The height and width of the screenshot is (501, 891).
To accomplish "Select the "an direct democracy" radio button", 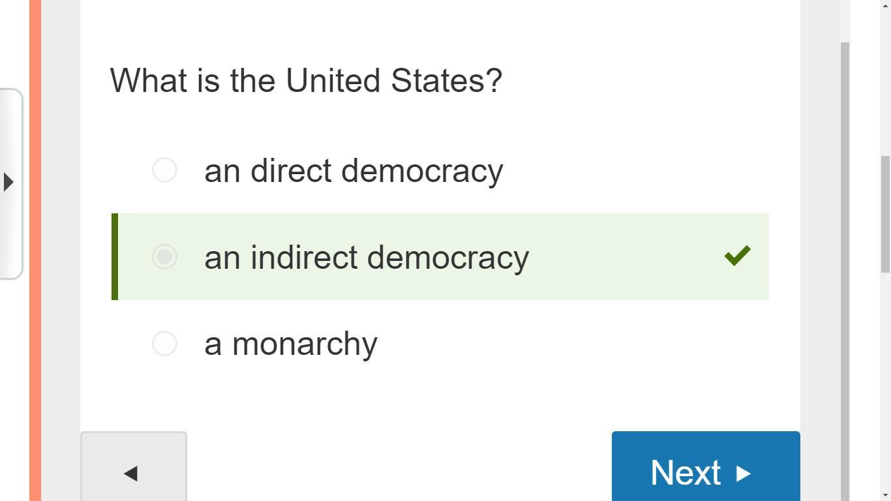I will (164, 170).
